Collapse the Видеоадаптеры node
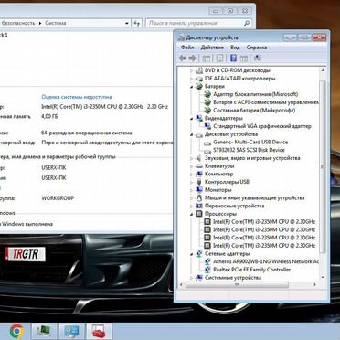The width and height of the screenshot is (340, 340). pyautogui.click(x=192, y=119)
